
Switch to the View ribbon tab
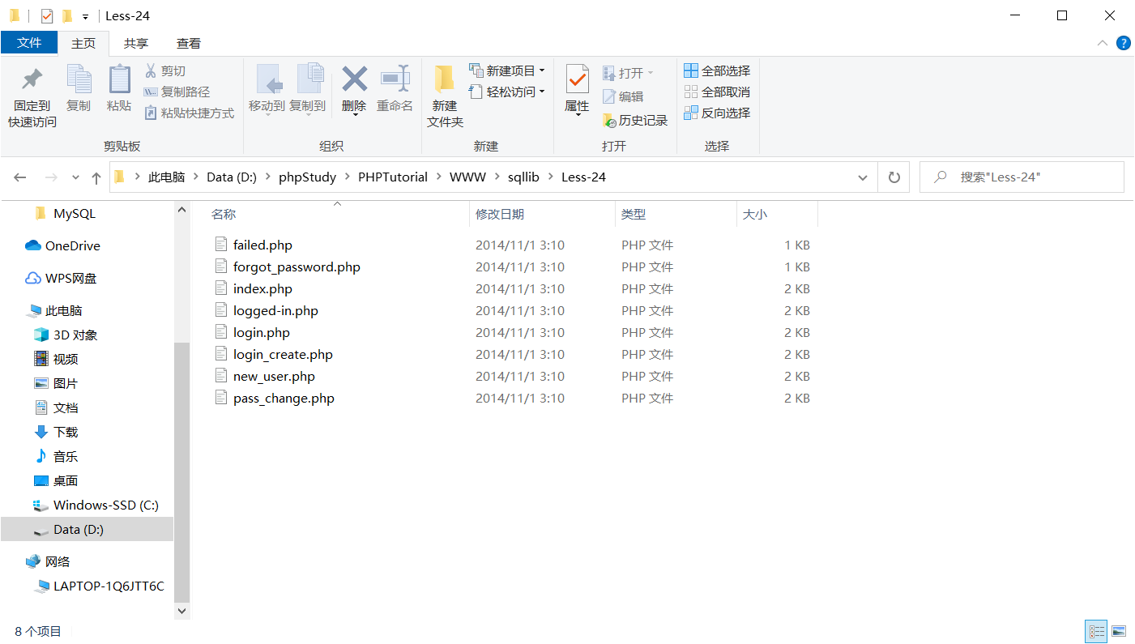tap(189, 44)
